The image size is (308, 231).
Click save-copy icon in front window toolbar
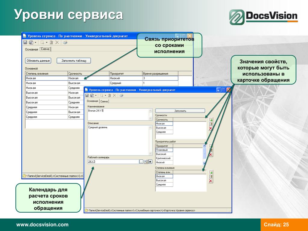click(x=92, y=95)
